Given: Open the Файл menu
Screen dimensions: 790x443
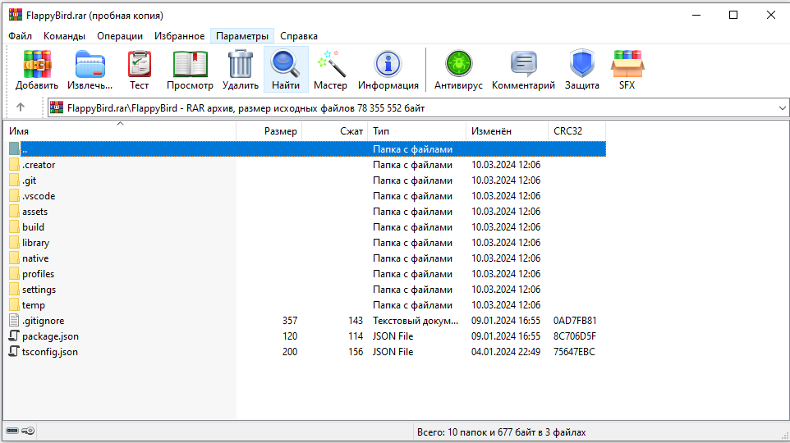Looking at the screenshot, I should (21, 36).
